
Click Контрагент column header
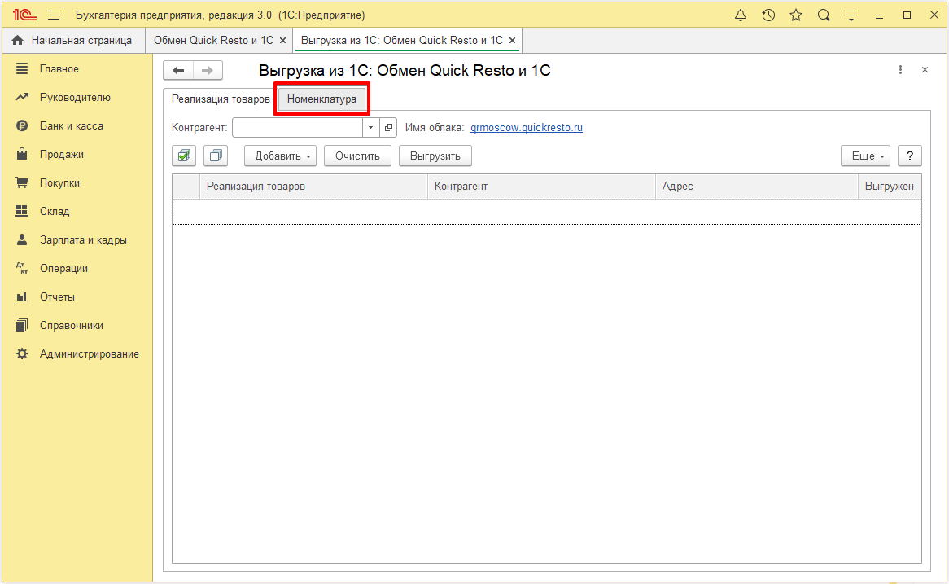tap(542, 187)
